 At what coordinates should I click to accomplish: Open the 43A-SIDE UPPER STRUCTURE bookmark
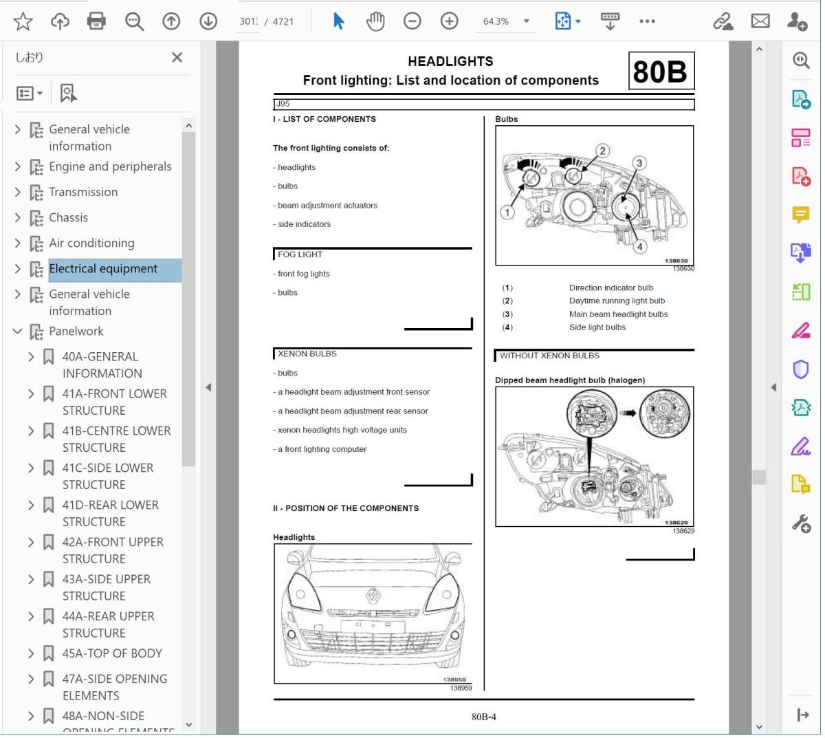click(107, 587)
